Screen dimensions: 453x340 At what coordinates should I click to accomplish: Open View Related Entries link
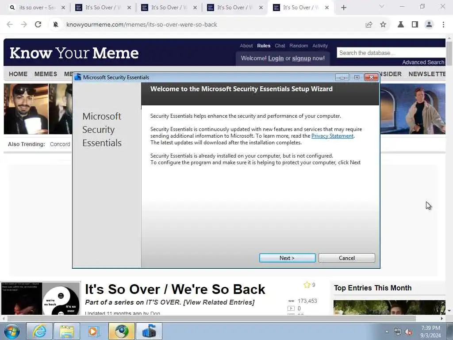(219, 302)
